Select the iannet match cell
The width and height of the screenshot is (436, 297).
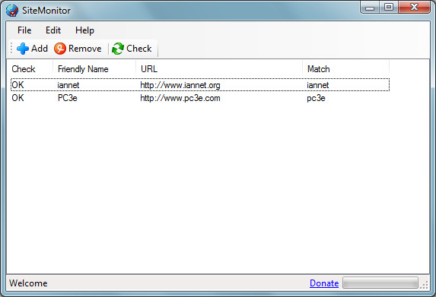pos(318,85)
